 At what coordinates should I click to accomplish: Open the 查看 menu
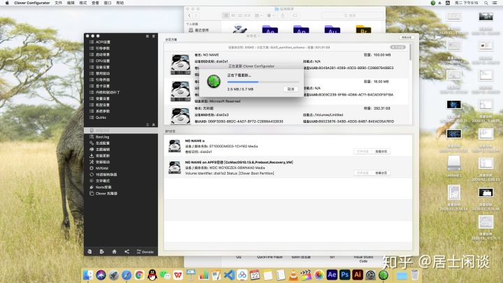click(x=95, y=3)
